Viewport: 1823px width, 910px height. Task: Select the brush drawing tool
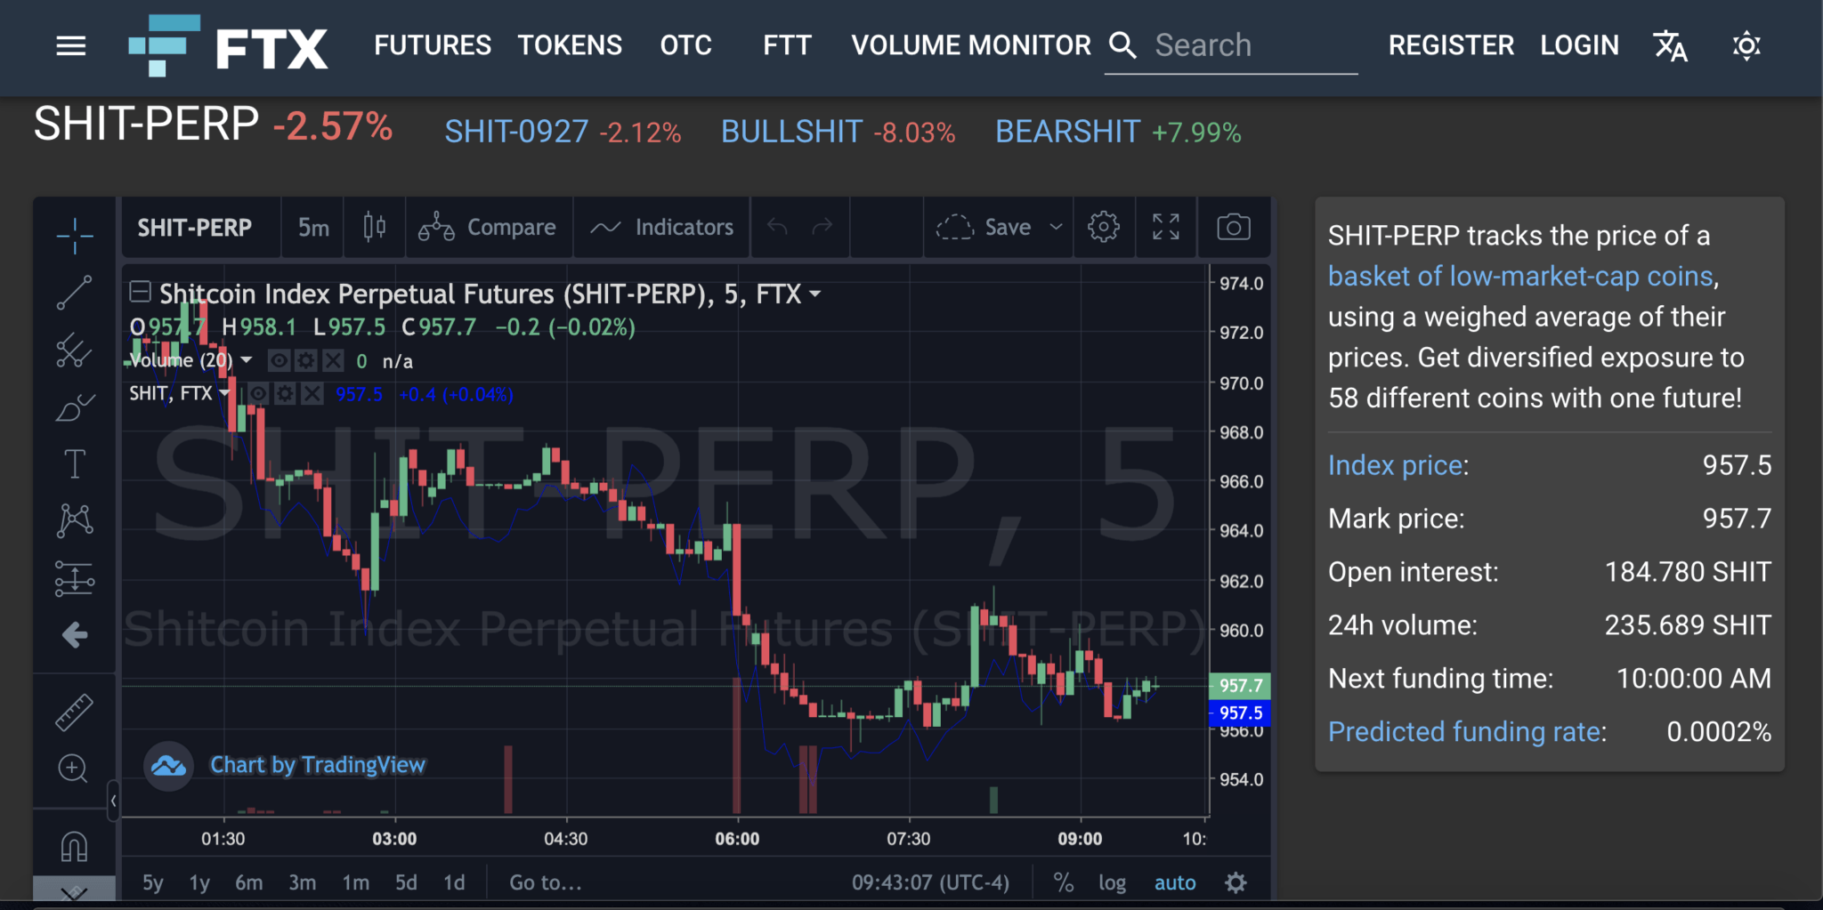tap(75, 407)
